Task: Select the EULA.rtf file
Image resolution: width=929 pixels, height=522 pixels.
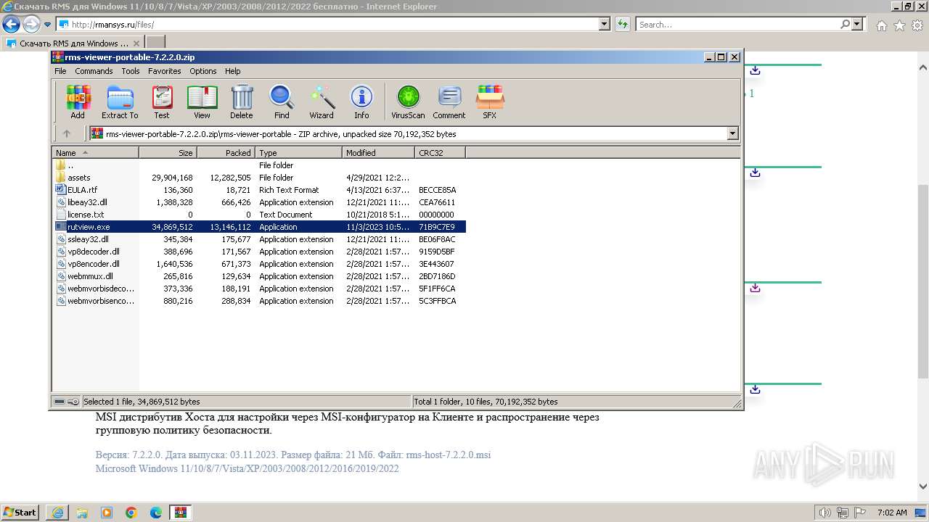Action: 82,190
